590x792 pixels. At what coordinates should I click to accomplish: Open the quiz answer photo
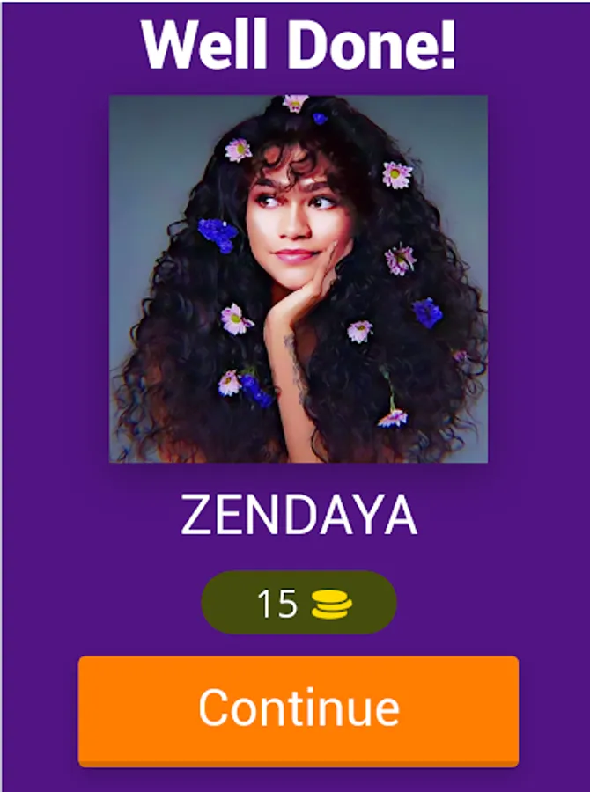299,279
